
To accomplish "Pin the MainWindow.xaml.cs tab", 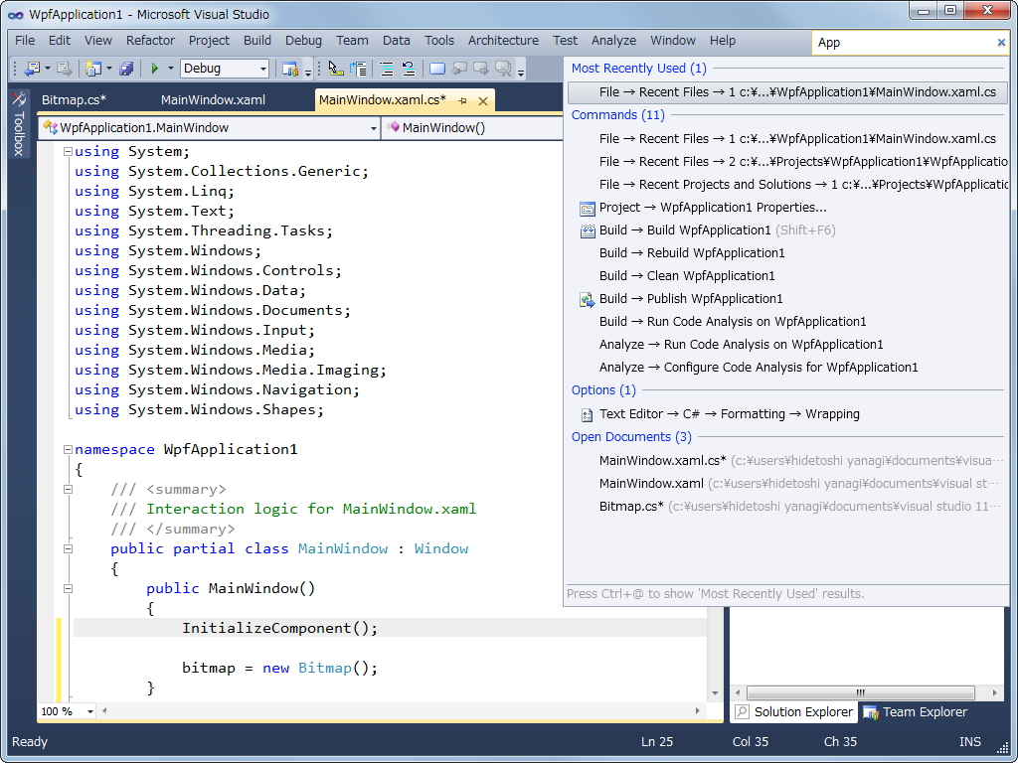I will click(x=463, y=100).
